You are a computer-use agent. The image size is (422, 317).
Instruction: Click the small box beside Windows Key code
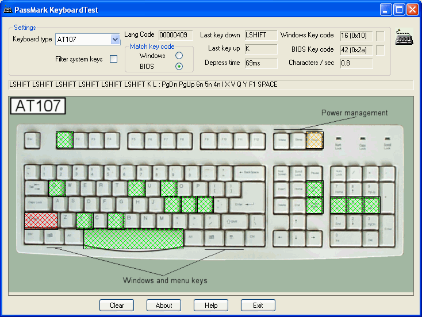[380, 36]
